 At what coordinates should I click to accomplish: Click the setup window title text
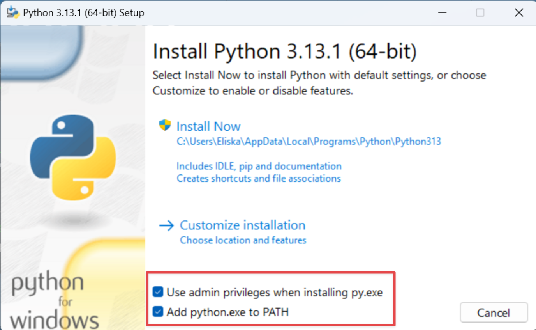point(82,12)
